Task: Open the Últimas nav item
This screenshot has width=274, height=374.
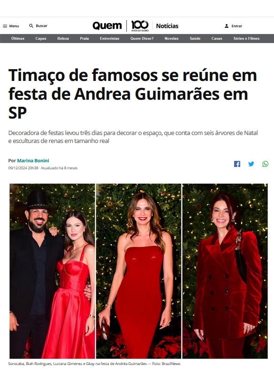Action: [18, 39]
